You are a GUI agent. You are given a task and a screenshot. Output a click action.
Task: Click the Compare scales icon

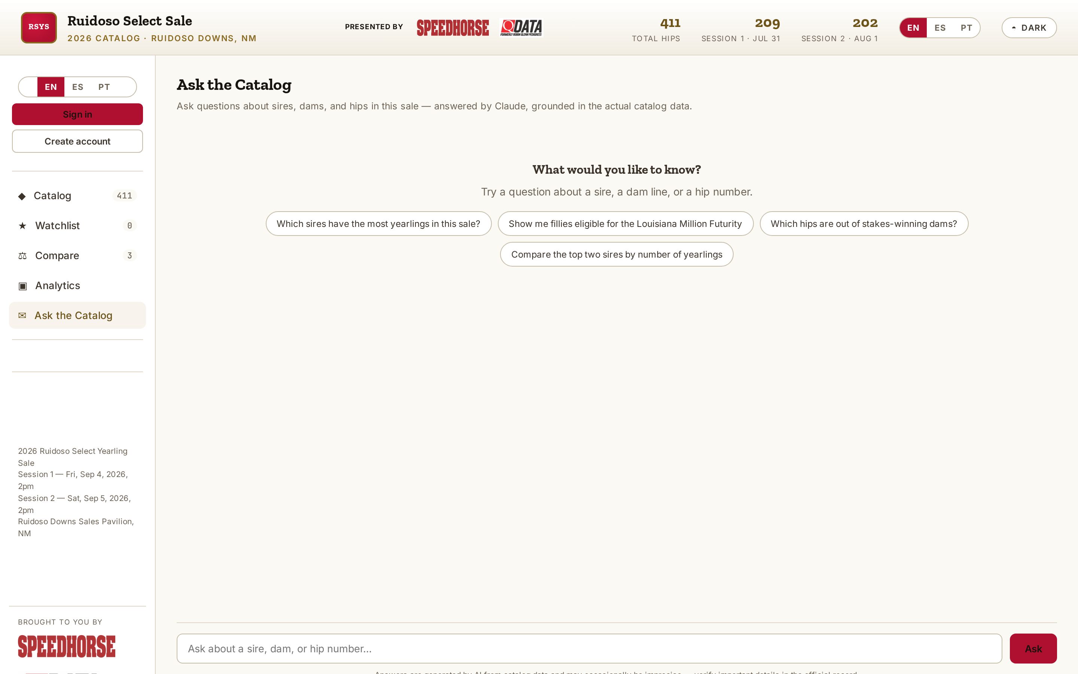coord(22,256)
